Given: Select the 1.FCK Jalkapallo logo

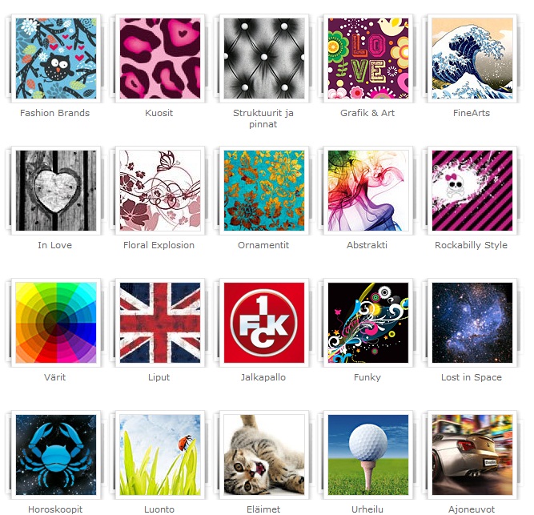Looking at the screenshot, I should (x=264, y=323).
